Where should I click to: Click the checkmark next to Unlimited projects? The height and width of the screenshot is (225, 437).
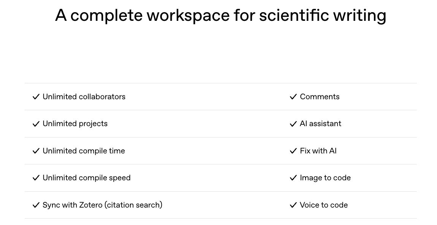pos(36,124)
